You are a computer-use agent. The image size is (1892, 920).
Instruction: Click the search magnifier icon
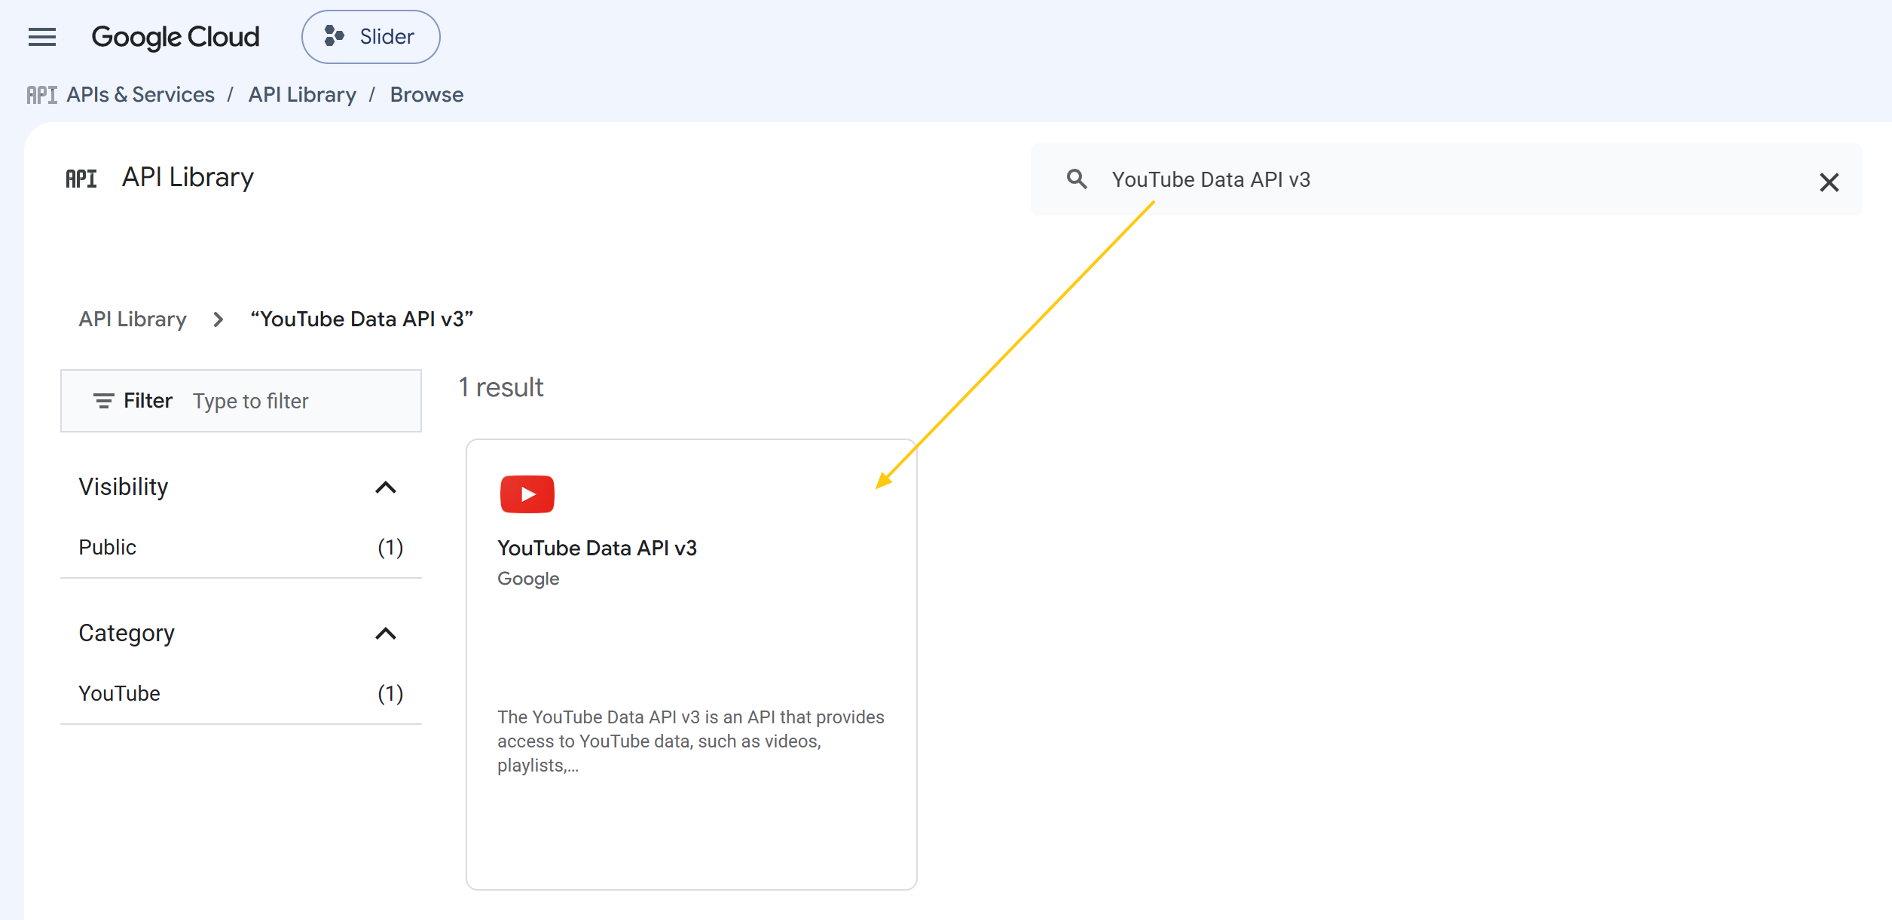1077,179
